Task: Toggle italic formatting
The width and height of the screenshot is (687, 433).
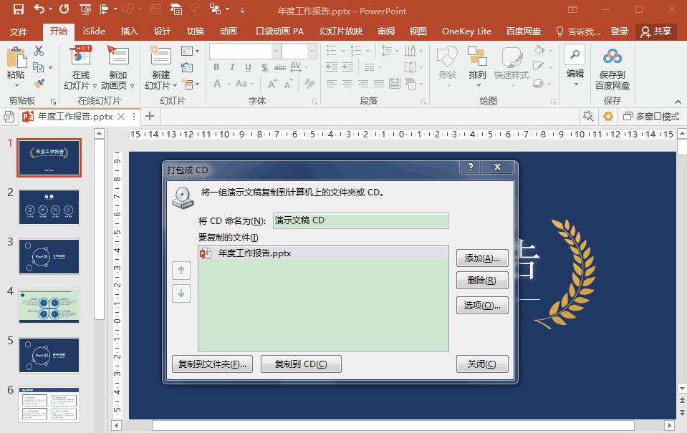Action: 232,67
